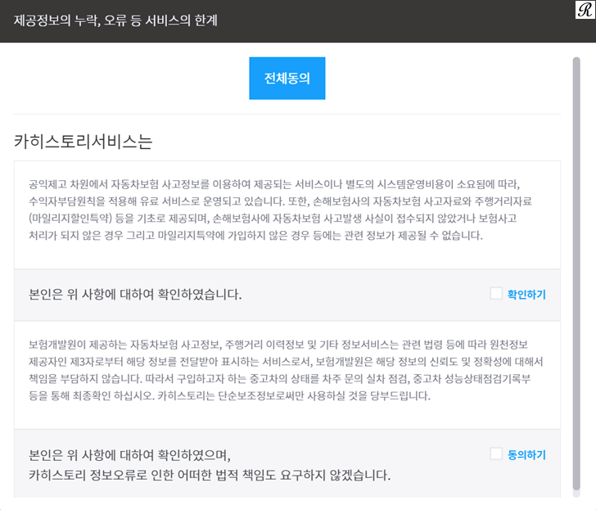This screenshot has width=596, height=510.
Task: Click the vertical scrollbar thumb
Action: (576, 273)
